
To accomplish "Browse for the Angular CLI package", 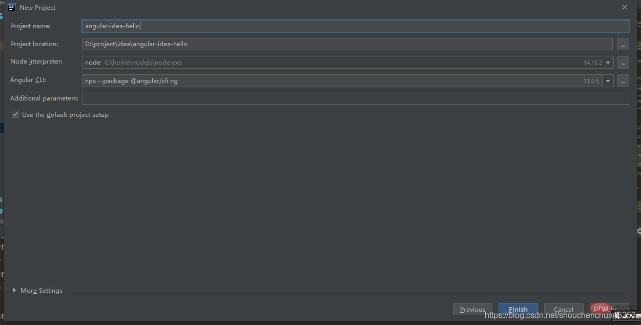I will tap(623, 80).
